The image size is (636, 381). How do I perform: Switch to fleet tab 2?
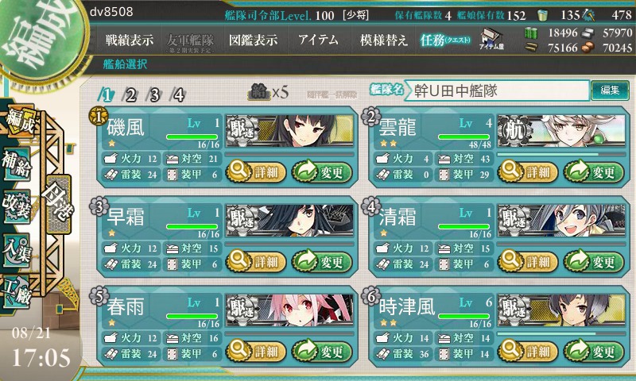pos(130,95)
